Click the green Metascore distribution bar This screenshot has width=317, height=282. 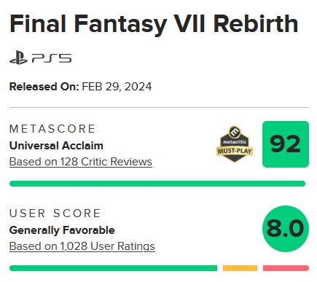pyautogui.click(x=157, y=184)
